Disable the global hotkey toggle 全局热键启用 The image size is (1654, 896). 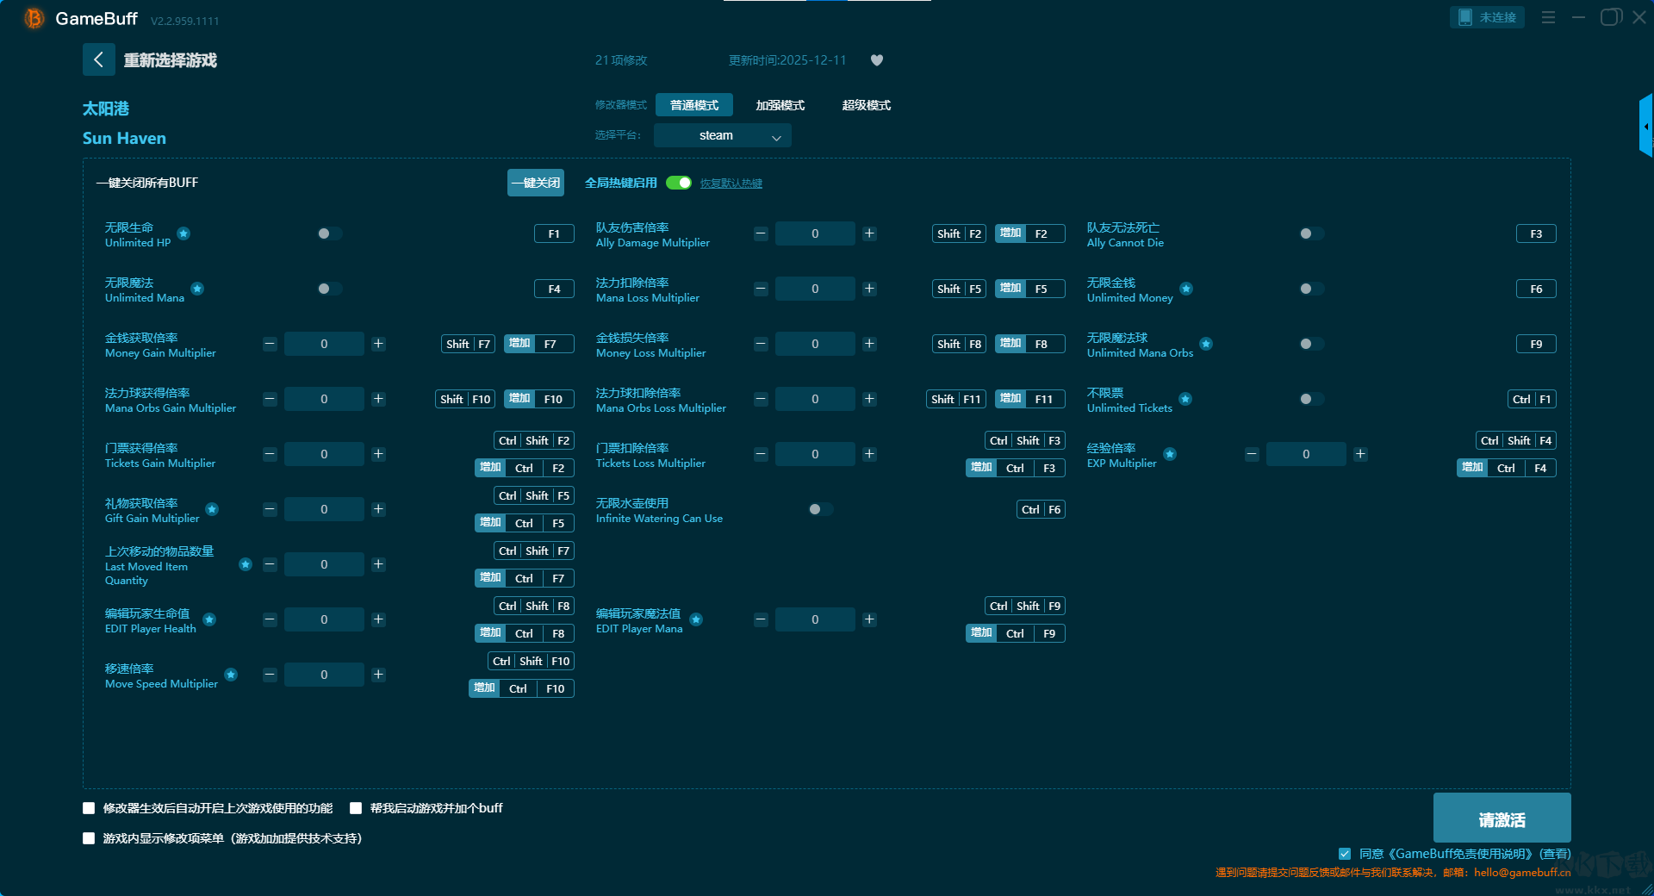[679, 183]
